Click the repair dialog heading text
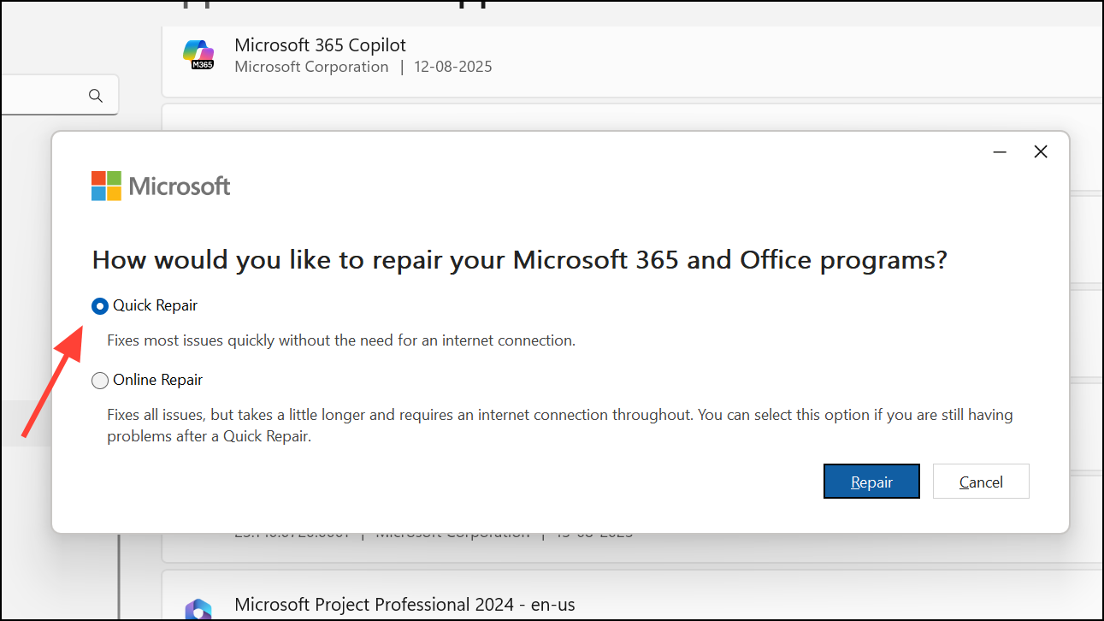 pyautogui.click(x=520, y=260)
